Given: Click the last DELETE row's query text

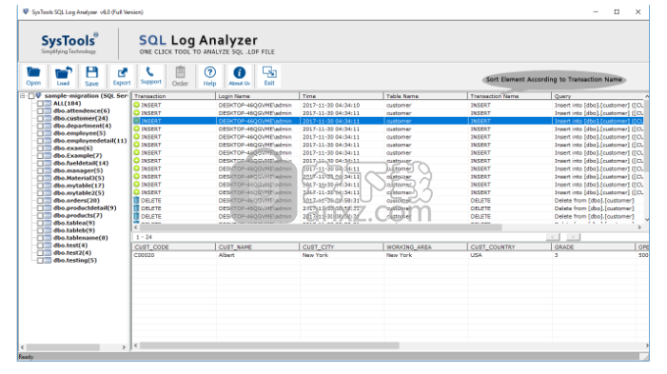Looking at the screenshot, I should coord(594,217).
